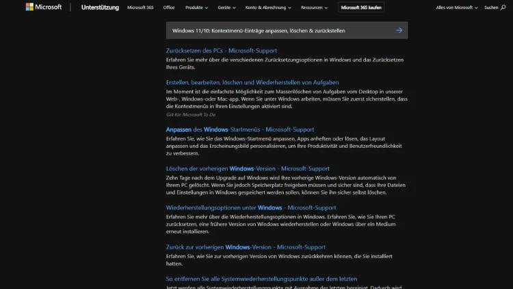This screenshot has height=289, width=513.
Task: Open the Systemwiederherstellungspunkte entfernen result
Action: pos(261,279)
